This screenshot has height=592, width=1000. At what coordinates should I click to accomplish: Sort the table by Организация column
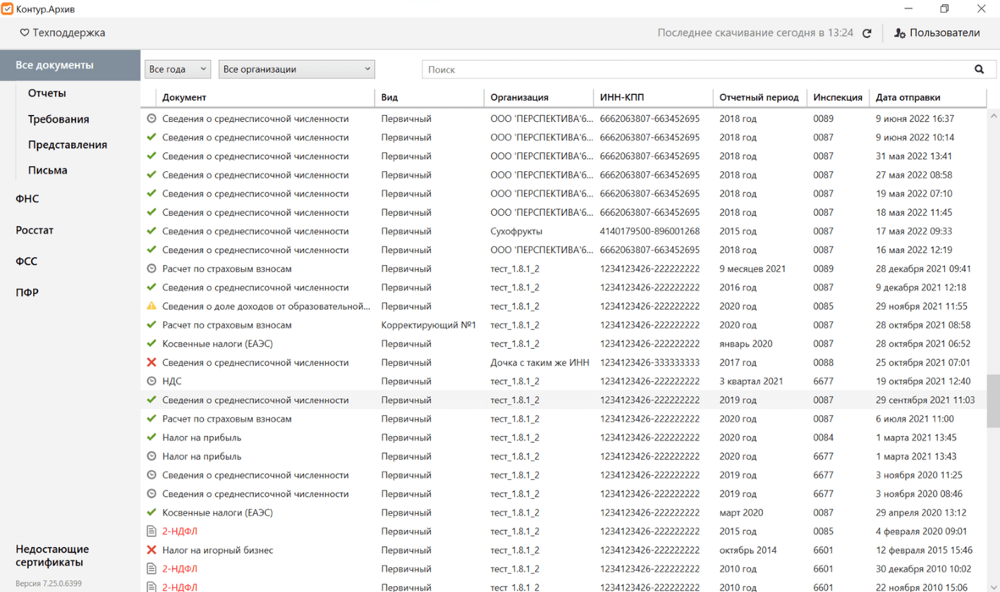(519, 97)
